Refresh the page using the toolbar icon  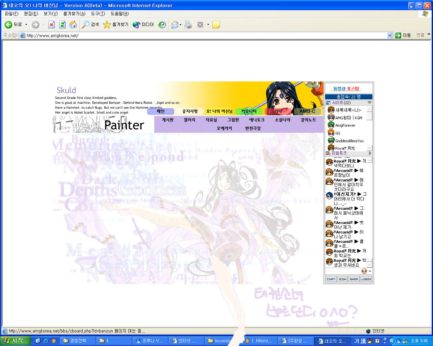pos(62,25)
